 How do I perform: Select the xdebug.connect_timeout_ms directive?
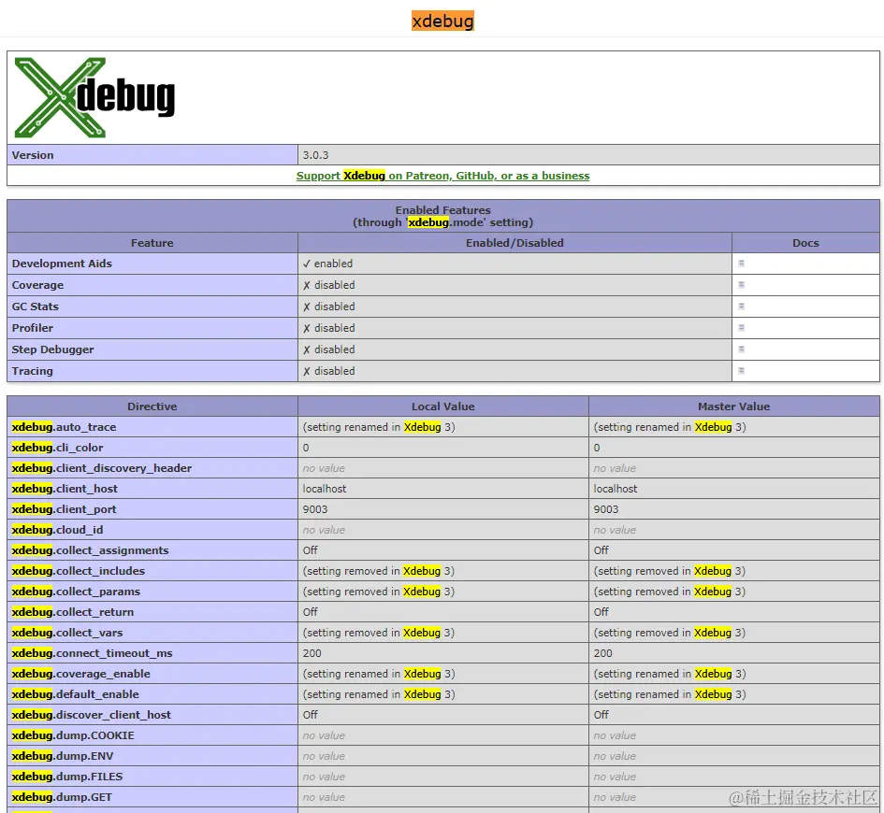[92, 653]
